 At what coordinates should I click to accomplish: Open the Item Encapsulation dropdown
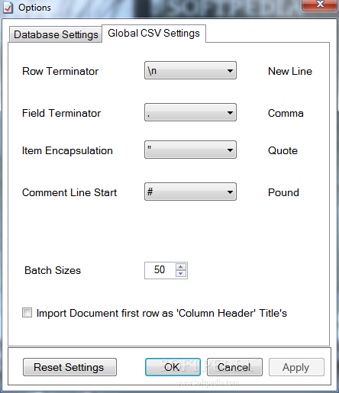190,150
